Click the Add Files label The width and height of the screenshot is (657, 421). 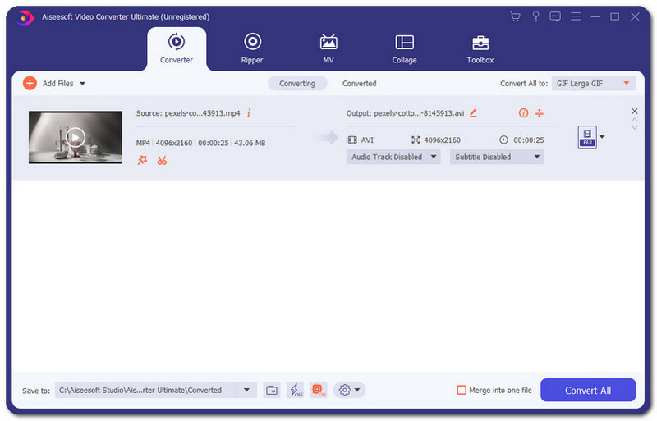[x=57, y=84]
